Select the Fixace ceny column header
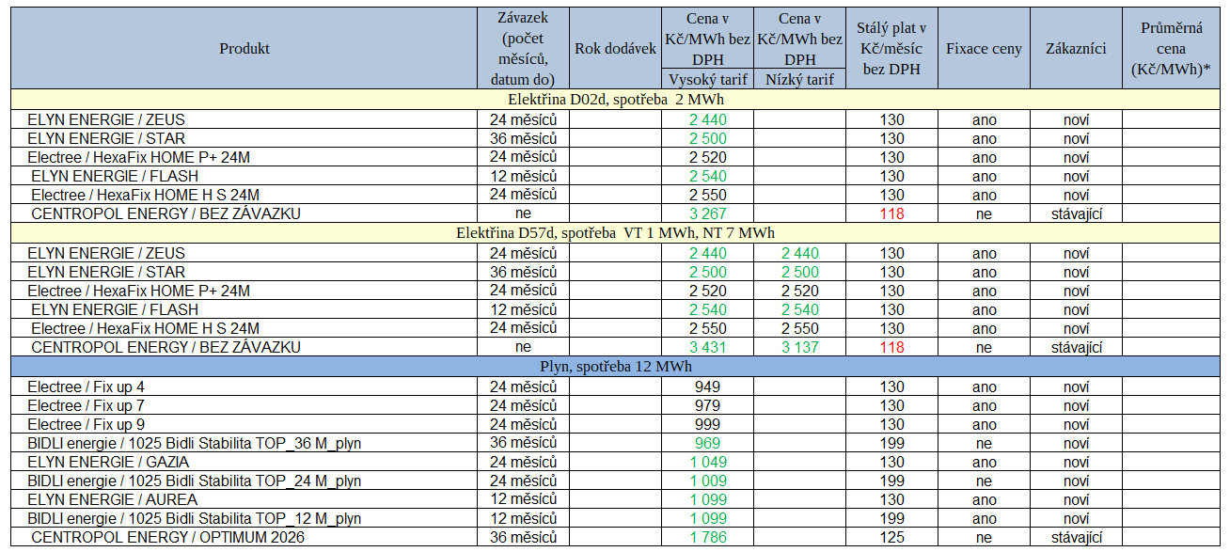1230x552 pixels. (984, 49)
